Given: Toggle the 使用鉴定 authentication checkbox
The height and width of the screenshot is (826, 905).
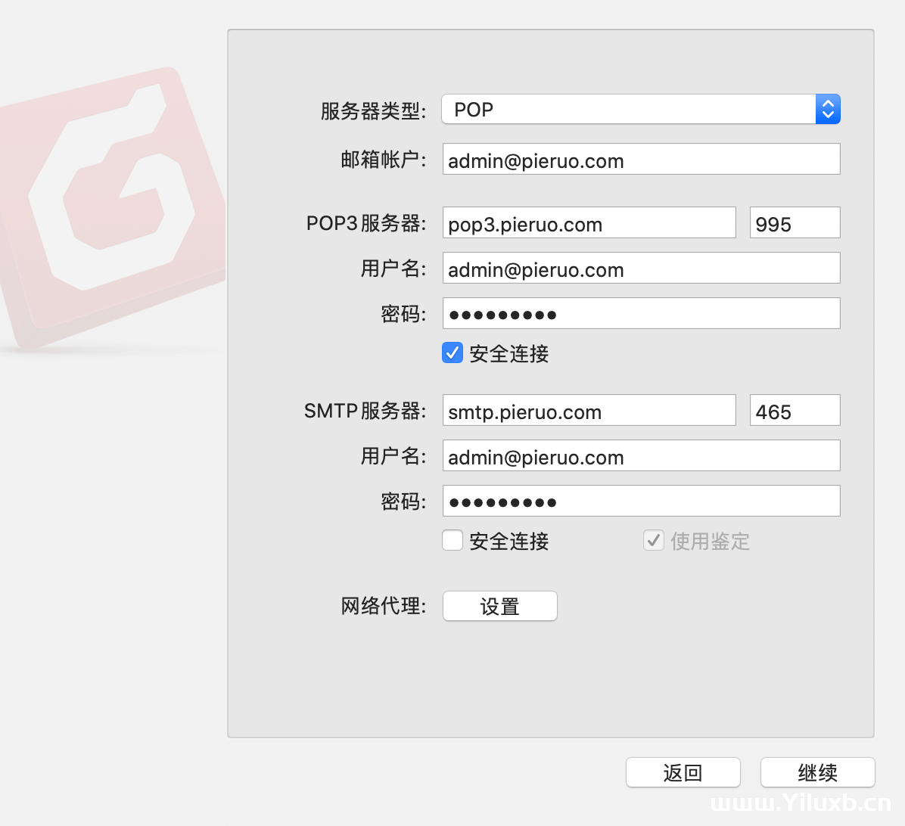Looking at the screenshot, I should click(654, 540).
